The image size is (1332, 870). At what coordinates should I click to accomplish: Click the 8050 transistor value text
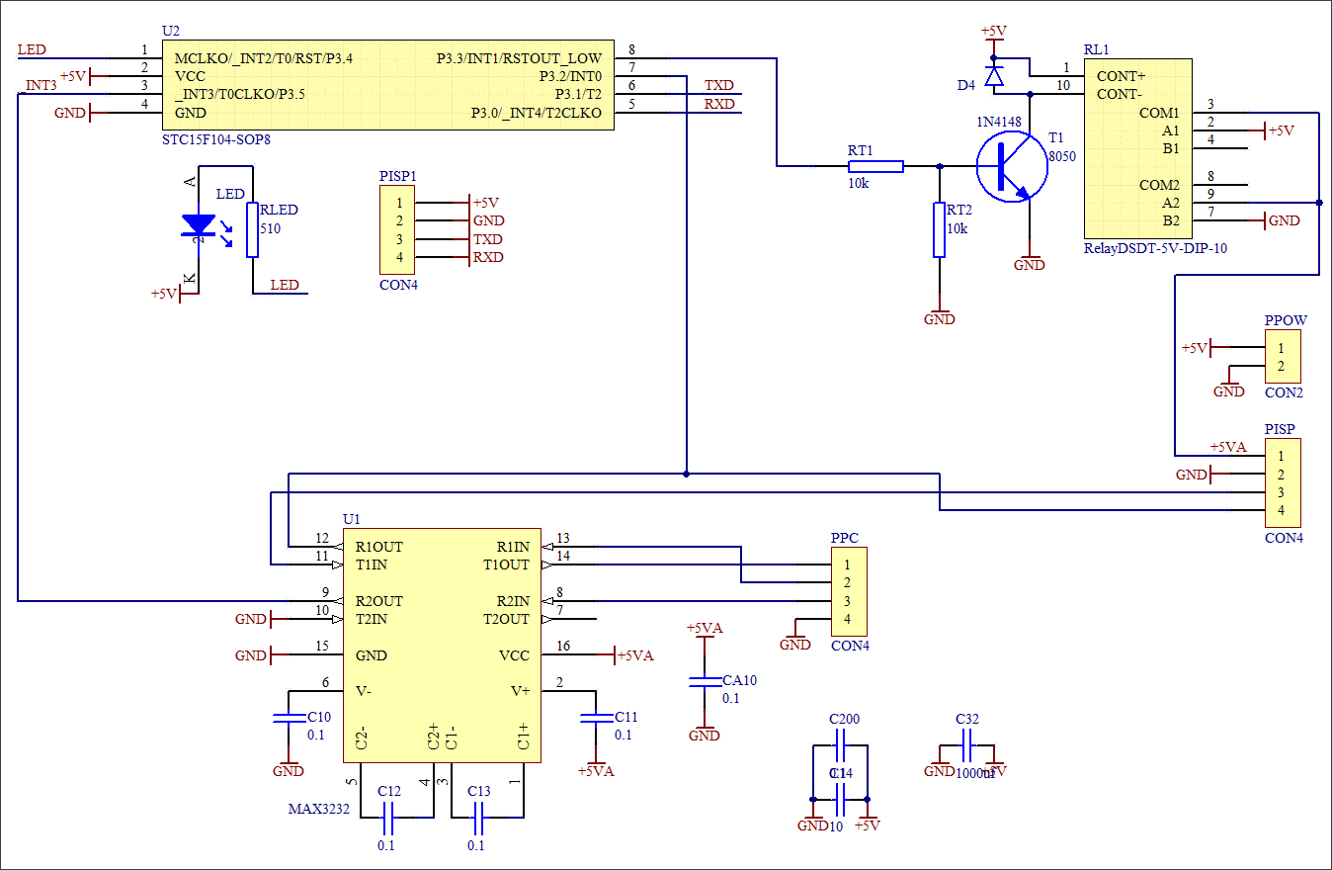tap(1062, 156)
